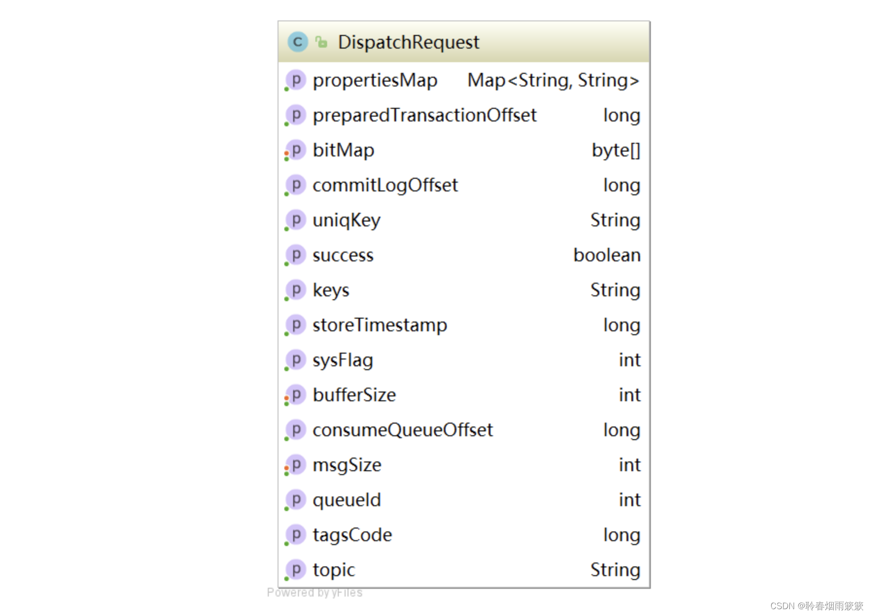Select the queueId field name
The height and width of the screenshot is (615, 871).
click(347, 500)
